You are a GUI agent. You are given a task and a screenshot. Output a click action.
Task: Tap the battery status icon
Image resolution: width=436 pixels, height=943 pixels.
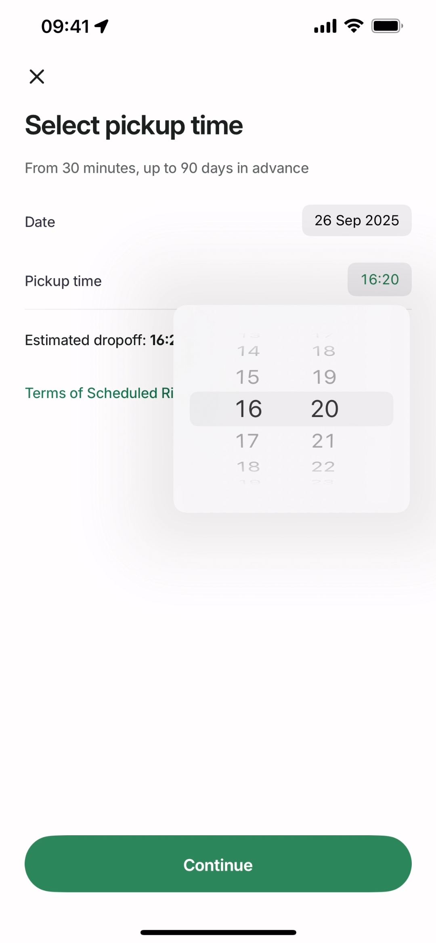(x=387, y=26)
